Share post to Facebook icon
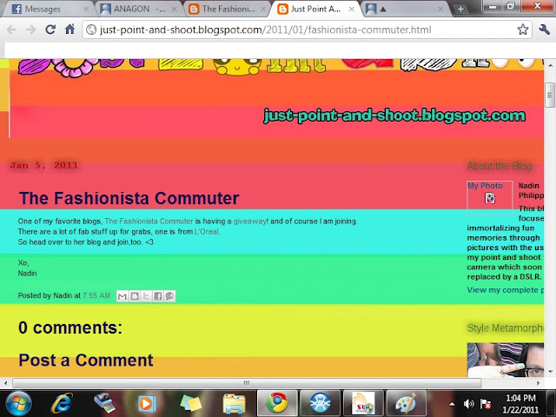556x417 pixels. coord(158,296)
